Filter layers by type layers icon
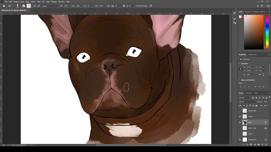This screenshot has width=271, height=152. click(260, 98)
